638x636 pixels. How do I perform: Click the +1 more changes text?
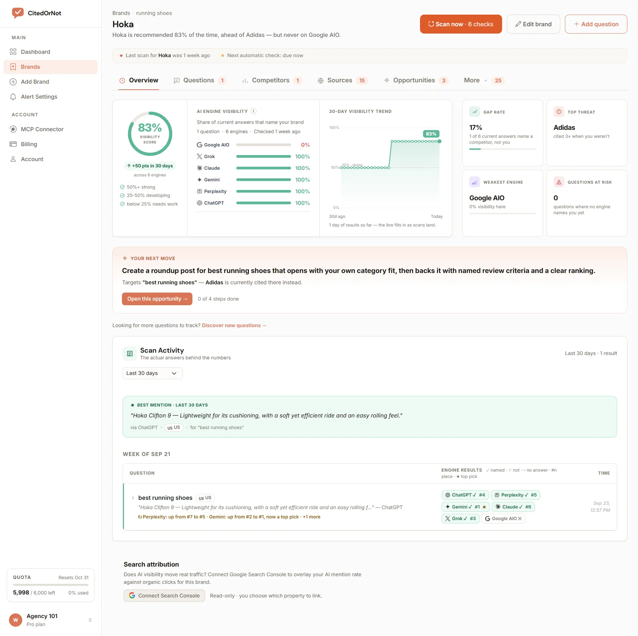coord(311,517)
